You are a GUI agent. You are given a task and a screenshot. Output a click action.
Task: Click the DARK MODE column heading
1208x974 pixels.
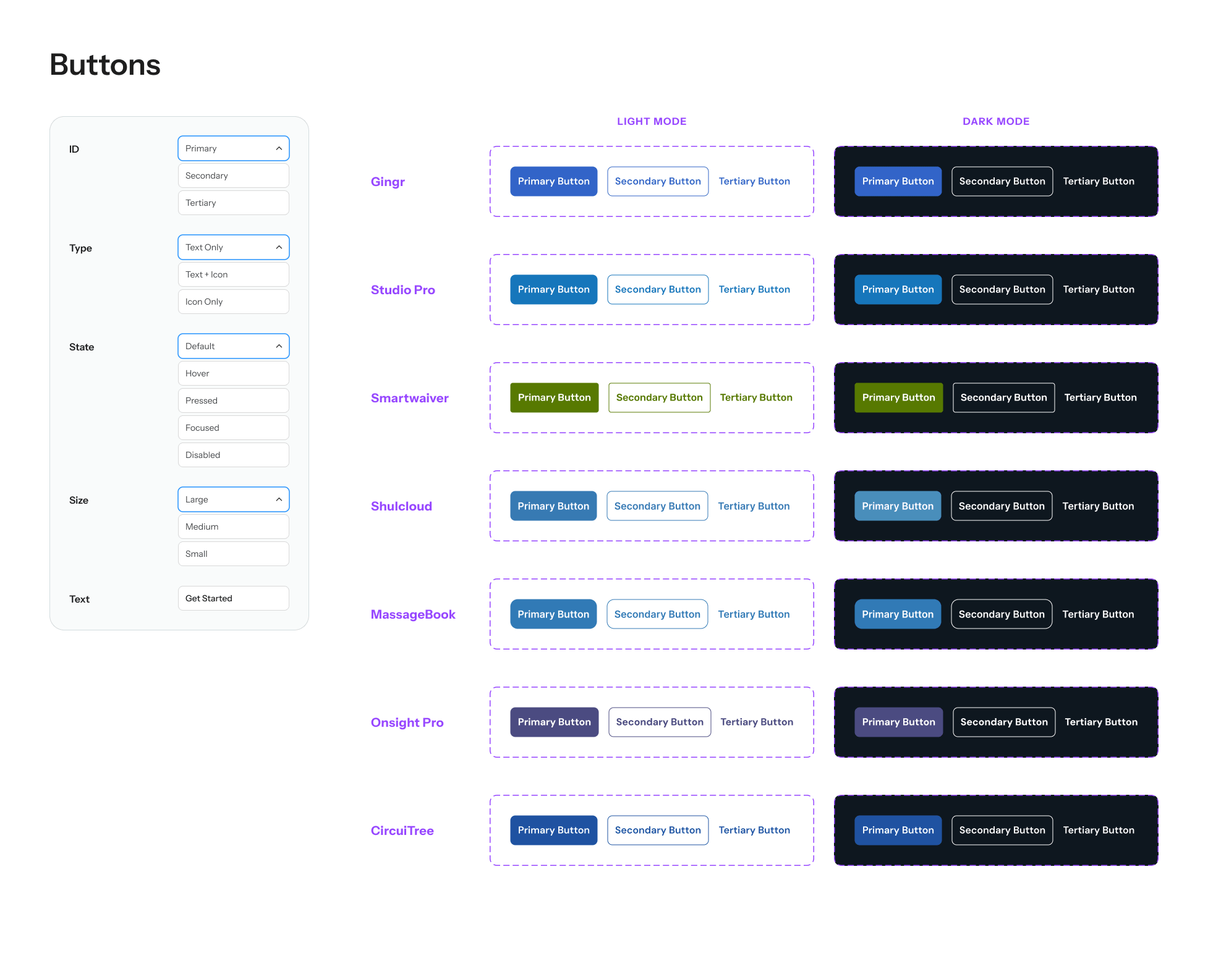click(x=996, y=121)
